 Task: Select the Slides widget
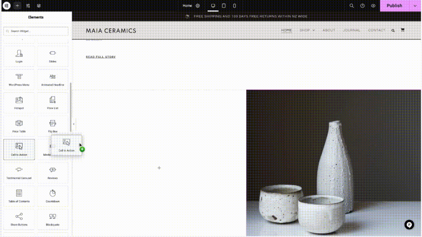(x=53, y=56)
